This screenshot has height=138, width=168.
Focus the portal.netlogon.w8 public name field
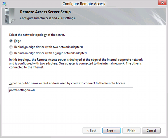71,90
